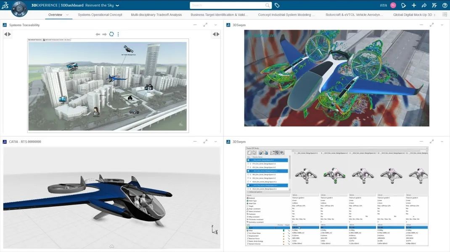Switch to Systems Operational Concept tab
This screenshot has height=252, width=450.
(x=100, y=15)
